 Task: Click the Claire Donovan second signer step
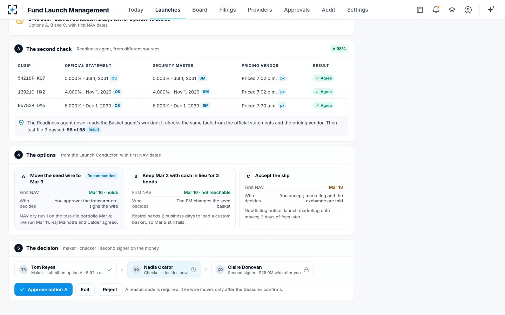click(x=262, y=270)
